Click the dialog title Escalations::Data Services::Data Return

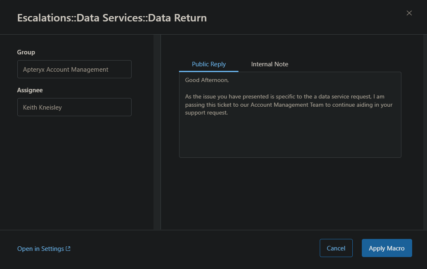click(x=112, y=18)
